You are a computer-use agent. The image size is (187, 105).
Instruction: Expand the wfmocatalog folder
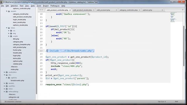pyautogui.click(x=4, y=92)
